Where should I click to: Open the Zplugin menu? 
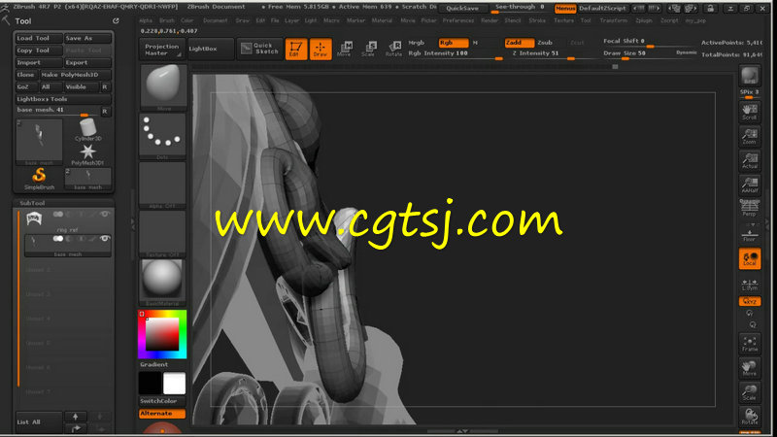(644, 20)
